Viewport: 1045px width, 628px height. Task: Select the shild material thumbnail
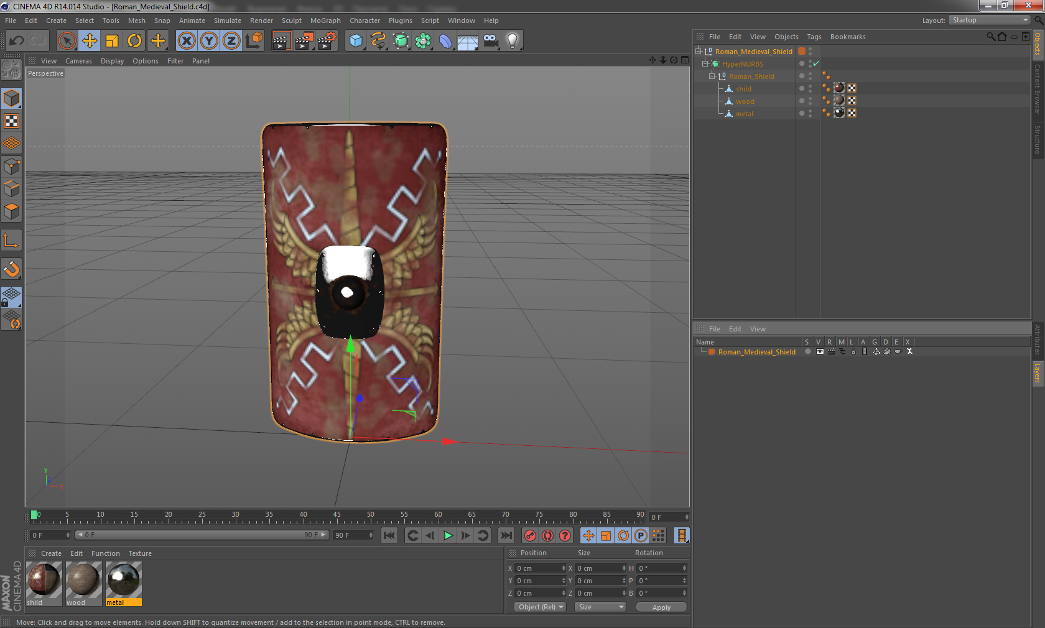click(44, 580)
